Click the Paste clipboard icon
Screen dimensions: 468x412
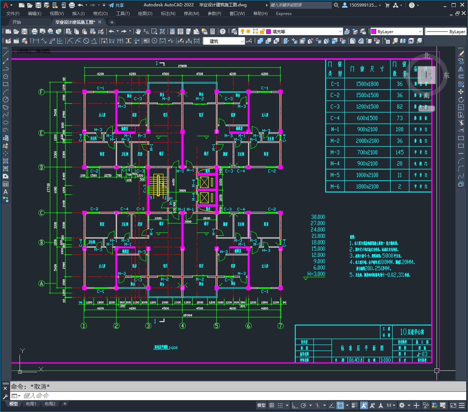tap(85, 31)
